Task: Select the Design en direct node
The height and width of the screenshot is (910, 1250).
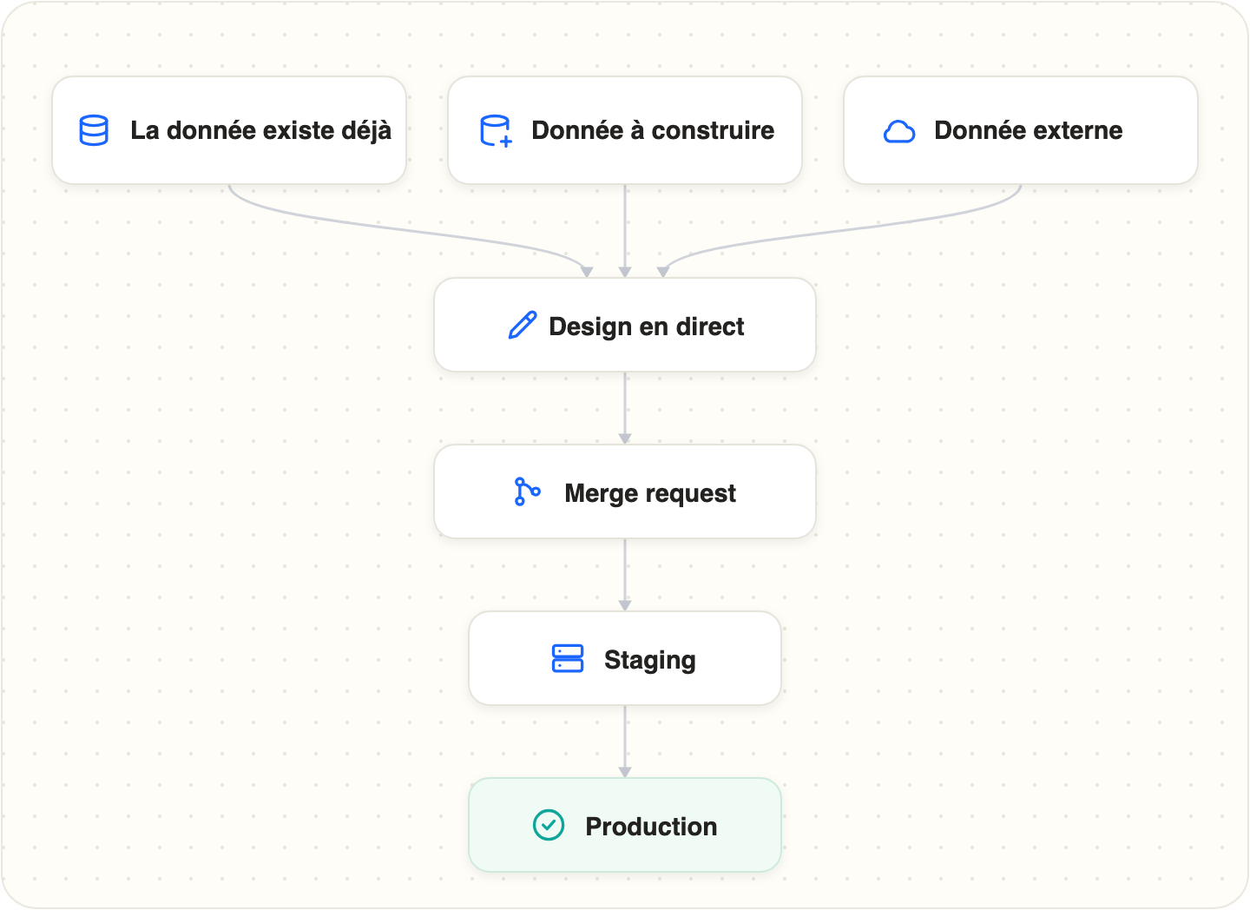Action: coord(625,325)
